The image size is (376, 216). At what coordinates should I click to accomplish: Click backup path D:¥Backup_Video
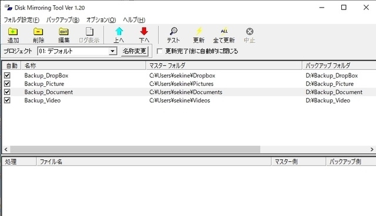point(328,100)
